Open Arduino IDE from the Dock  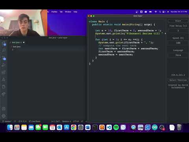[155, 127]
